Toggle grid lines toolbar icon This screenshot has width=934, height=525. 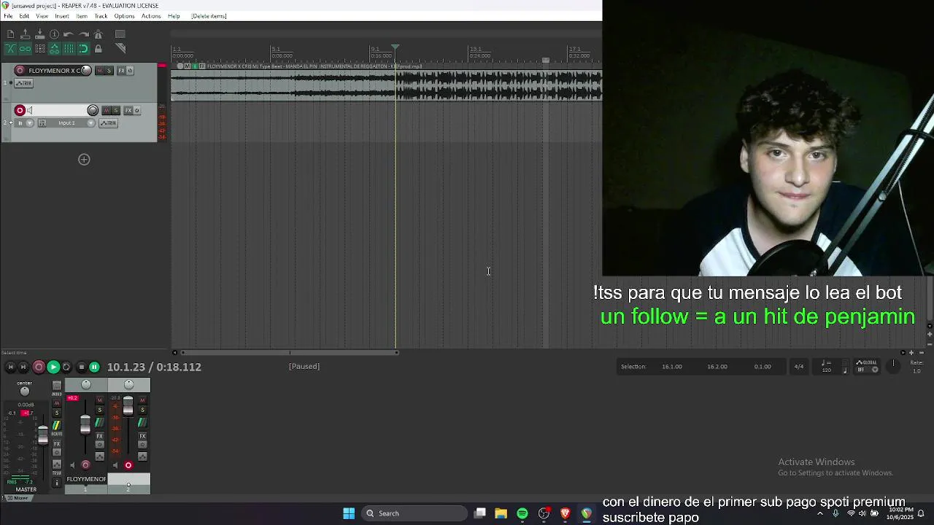pos(69,49)
